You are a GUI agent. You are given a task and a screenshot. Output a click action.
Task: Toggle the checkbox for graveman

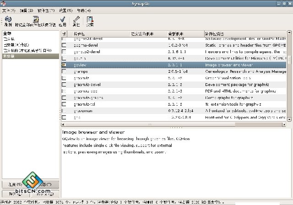coord(64,111)
